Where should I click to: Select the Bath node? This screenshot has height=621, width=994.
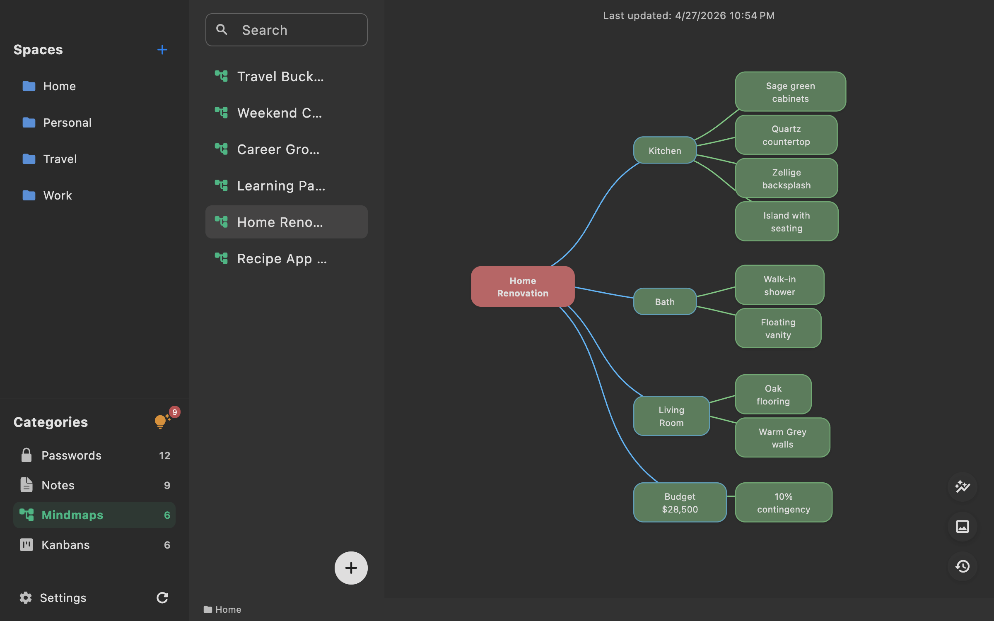tap(665, 301)
